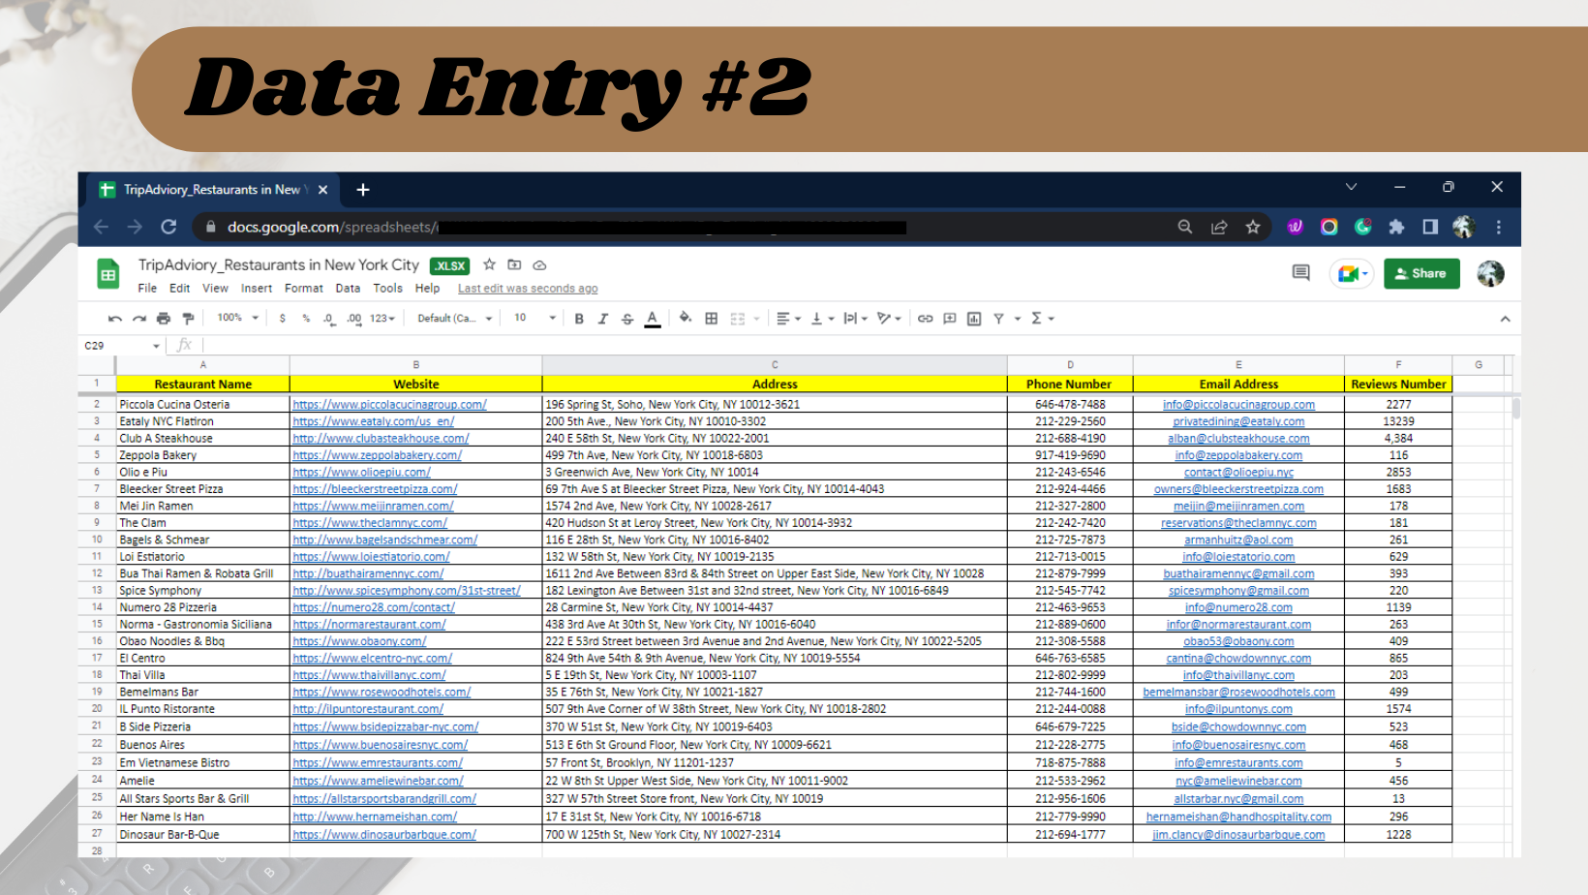
Task: Open the View menu
Action: [215, 289]
